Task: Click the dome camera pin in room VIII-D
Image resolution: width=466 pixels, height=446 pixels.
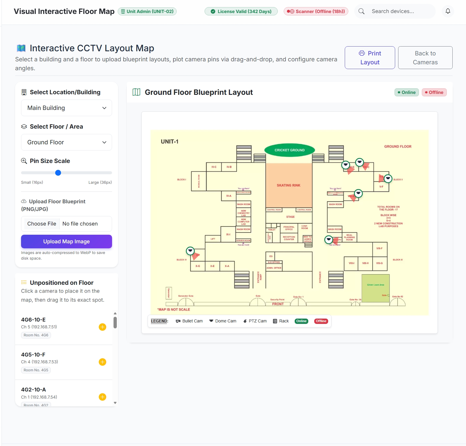Action: 346,165
